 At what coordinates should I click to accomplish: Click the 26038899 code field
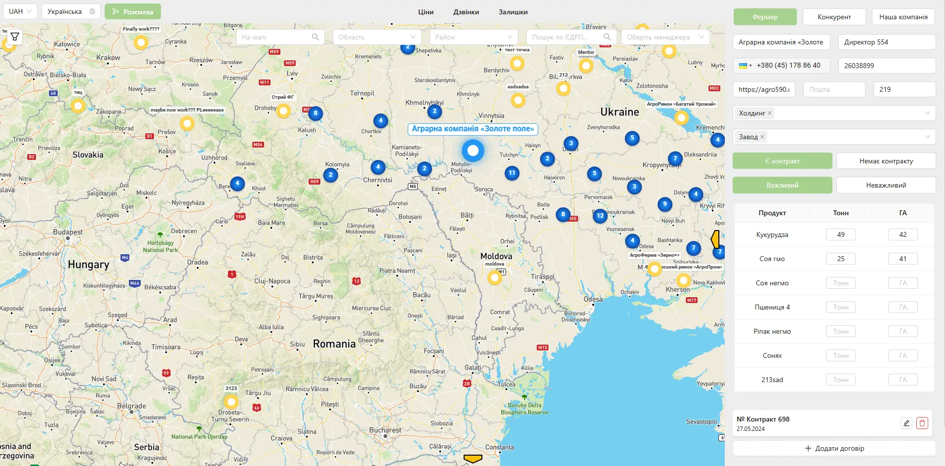[x=887, y=66]
